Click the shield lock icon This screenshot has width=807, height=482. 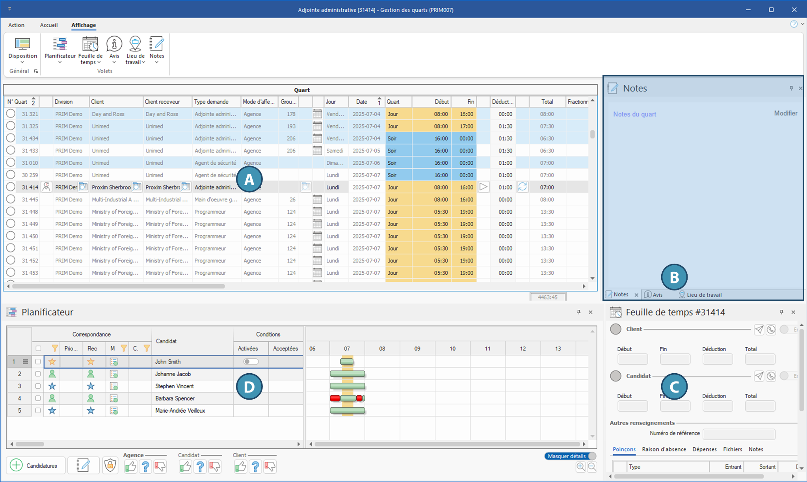pos(110,465)
